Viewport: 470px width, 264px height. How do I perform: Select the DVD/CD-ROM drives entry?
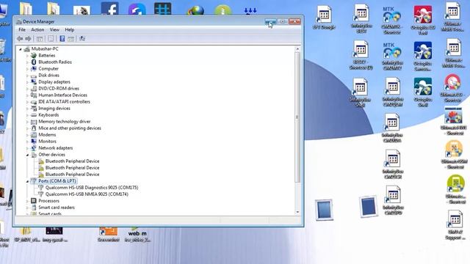[x=59, y=88]
